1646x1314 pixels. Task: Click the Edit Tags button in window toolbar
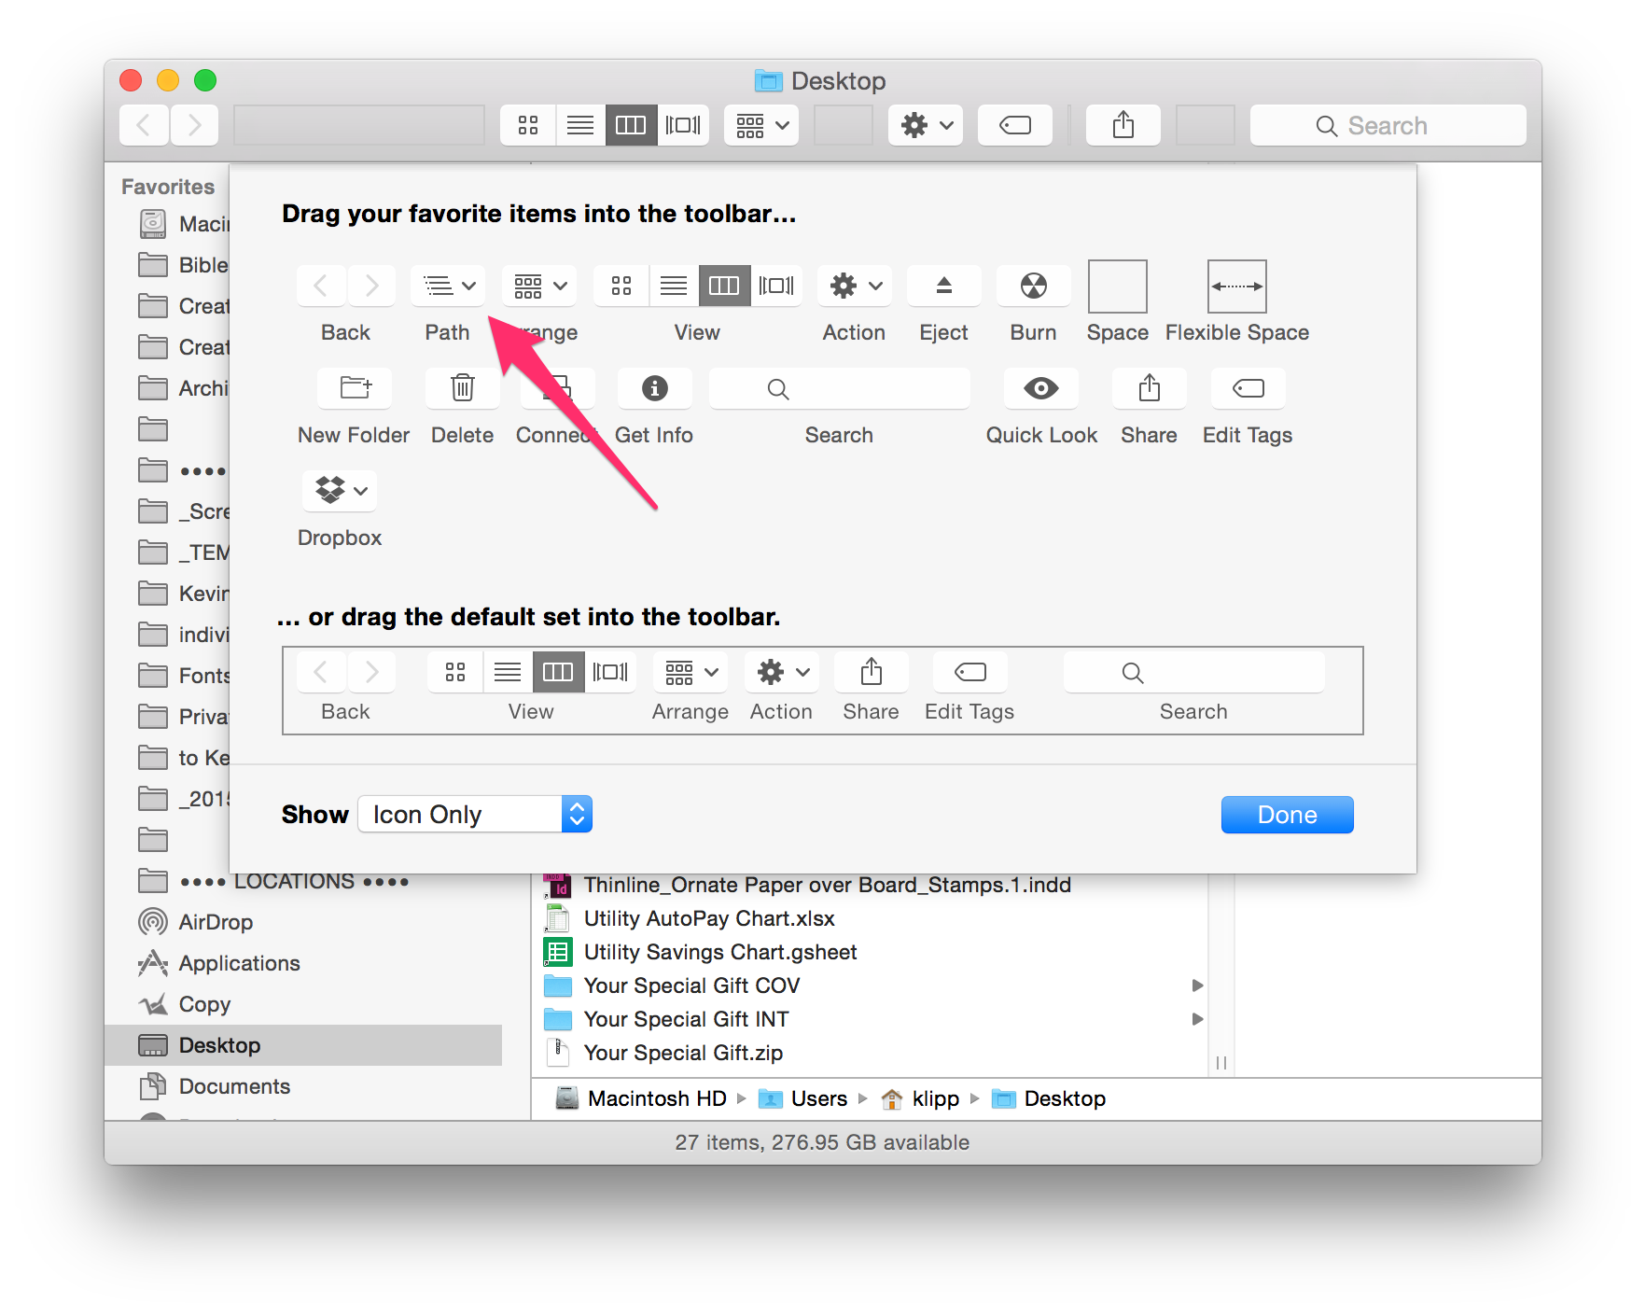pos(1015,125)
